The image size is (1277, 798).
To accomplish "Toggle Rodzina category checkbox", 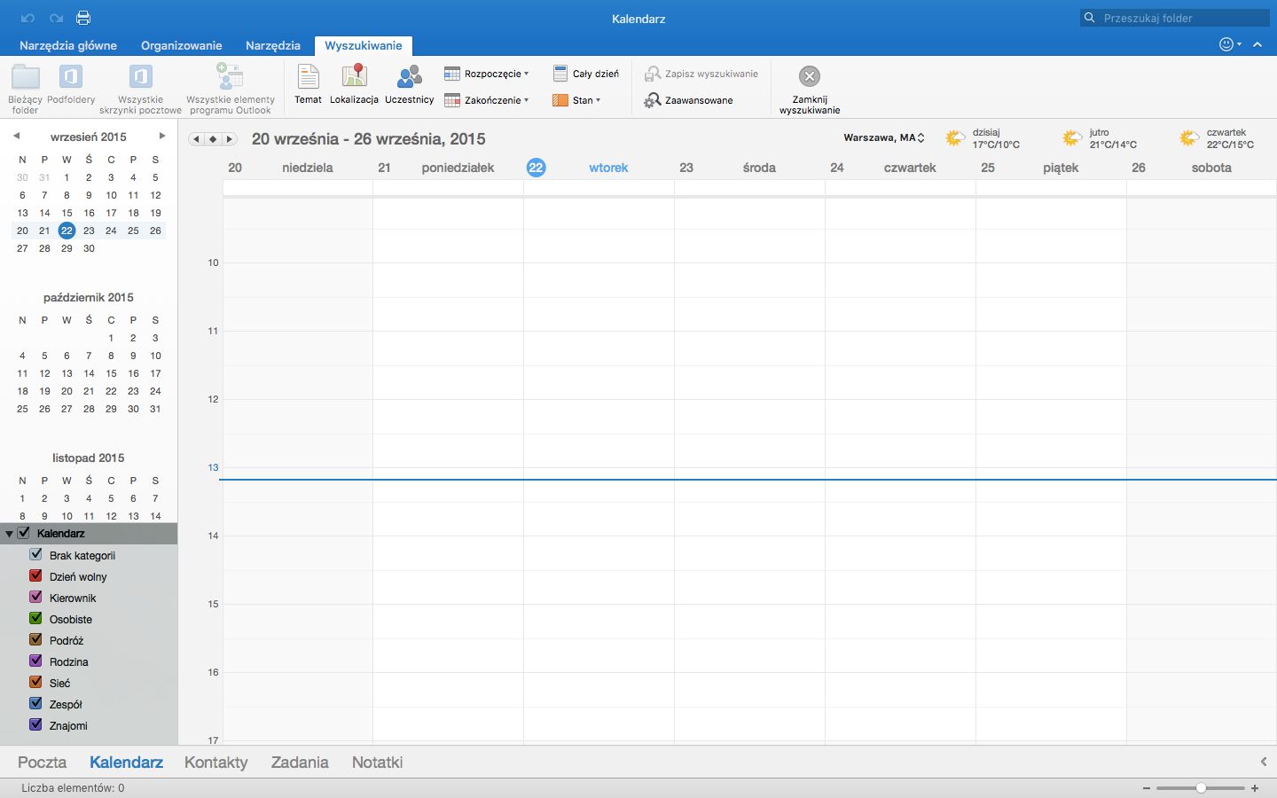I will pyautogui.click(x=36, y=661).
